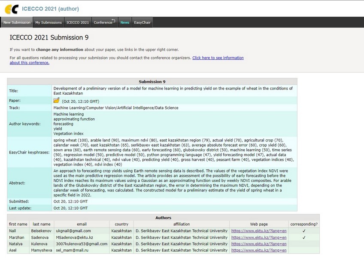Open the New Submission tab

(x=17, y=22)
